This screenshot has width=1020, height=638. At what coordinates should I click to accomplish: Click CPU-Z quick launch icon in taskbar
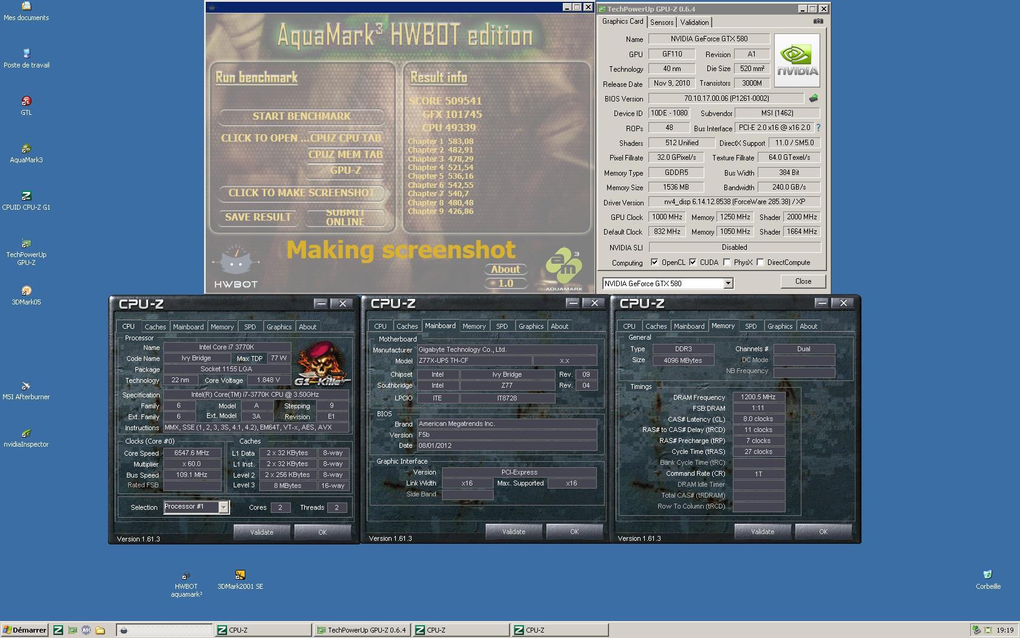(58, 630)
